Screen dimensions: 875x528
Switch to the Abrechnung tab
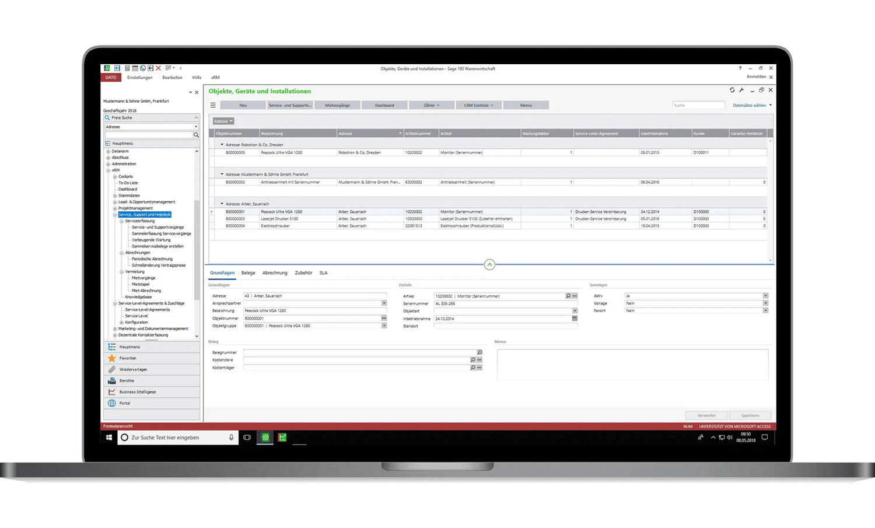click(275, 273)
